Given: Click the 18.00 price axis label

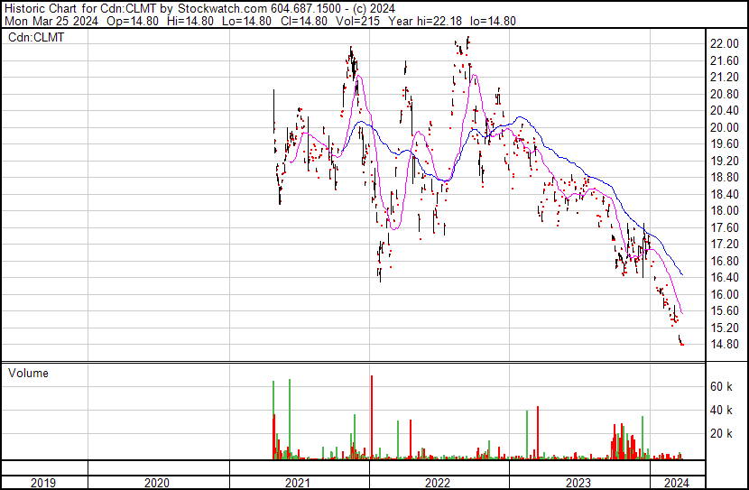Looking at the screenshot, I should coord(724,210).
